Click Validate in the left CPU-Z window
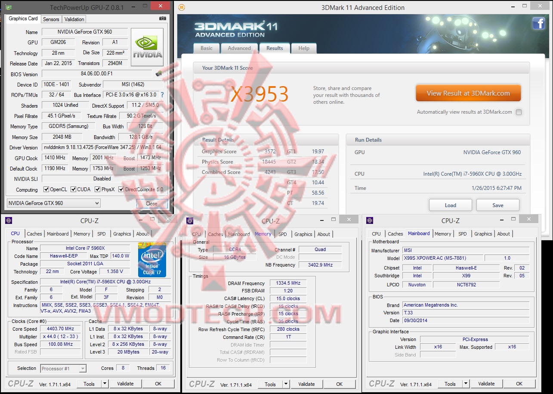Image resolution: width=553 pixels, height=394 pixels. tap(125, 384)
